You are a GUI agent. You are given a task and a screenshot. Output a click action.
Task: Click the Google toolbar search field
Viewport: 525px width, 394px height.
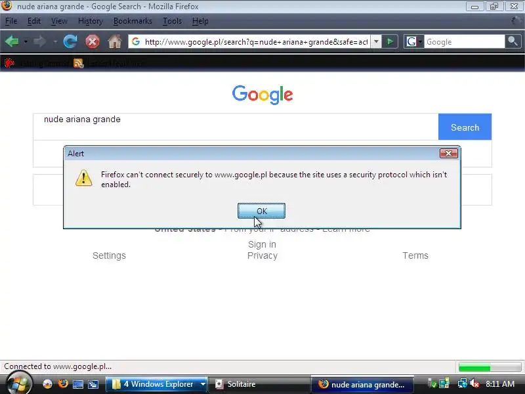point(465,41)
